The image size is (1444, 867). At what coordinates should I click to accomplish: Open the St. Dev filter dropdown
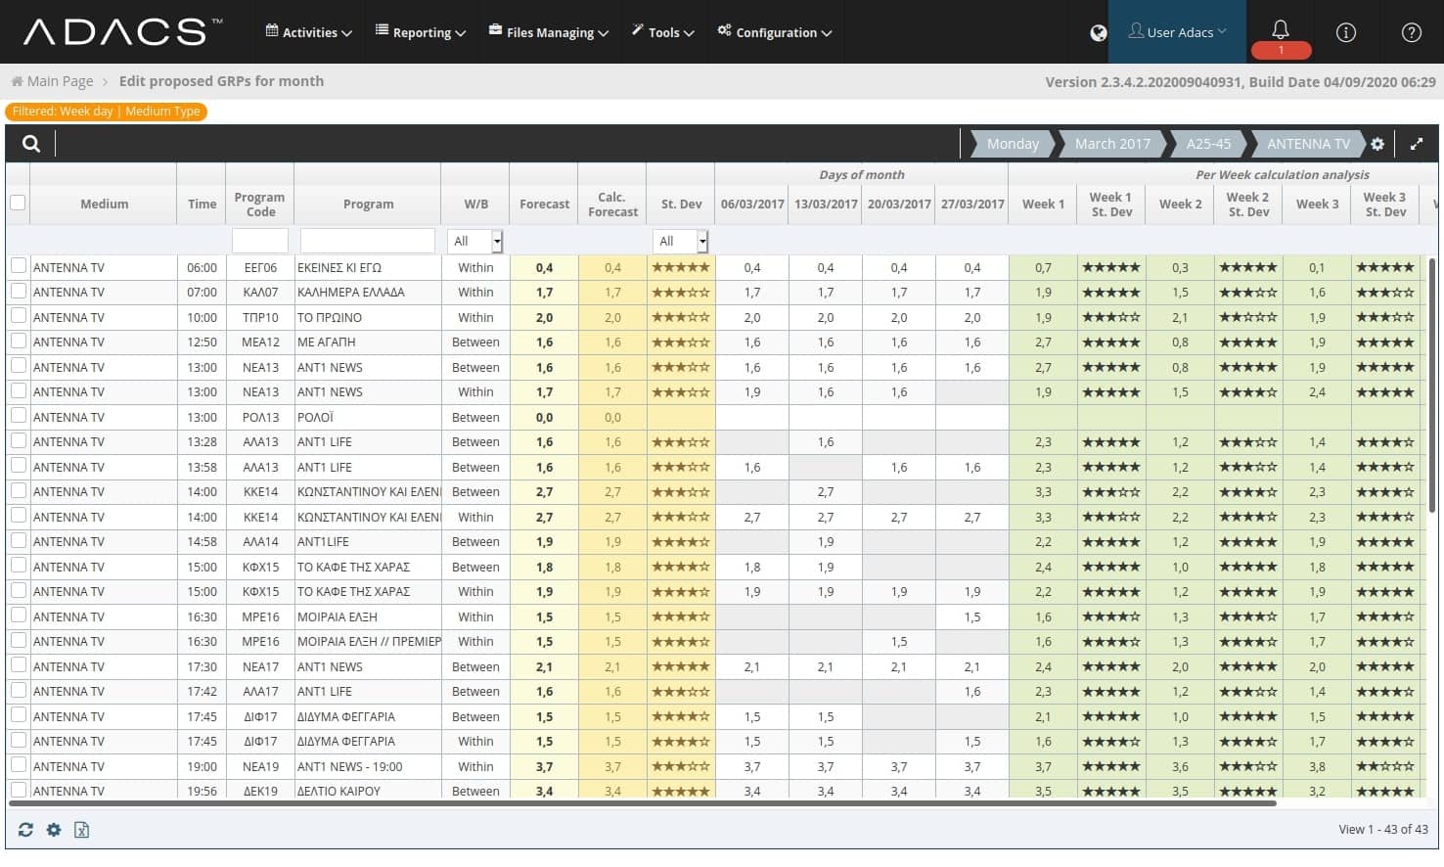pos(681,241)
